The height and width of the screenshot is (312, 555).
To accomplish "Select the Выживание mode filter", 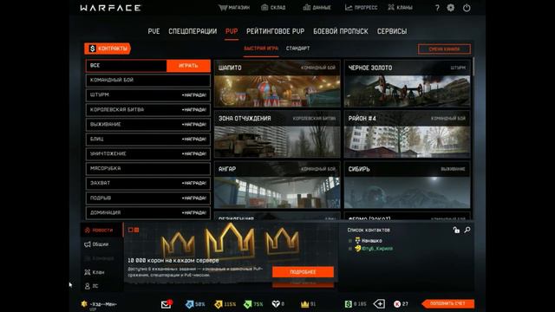I will 148,125.
